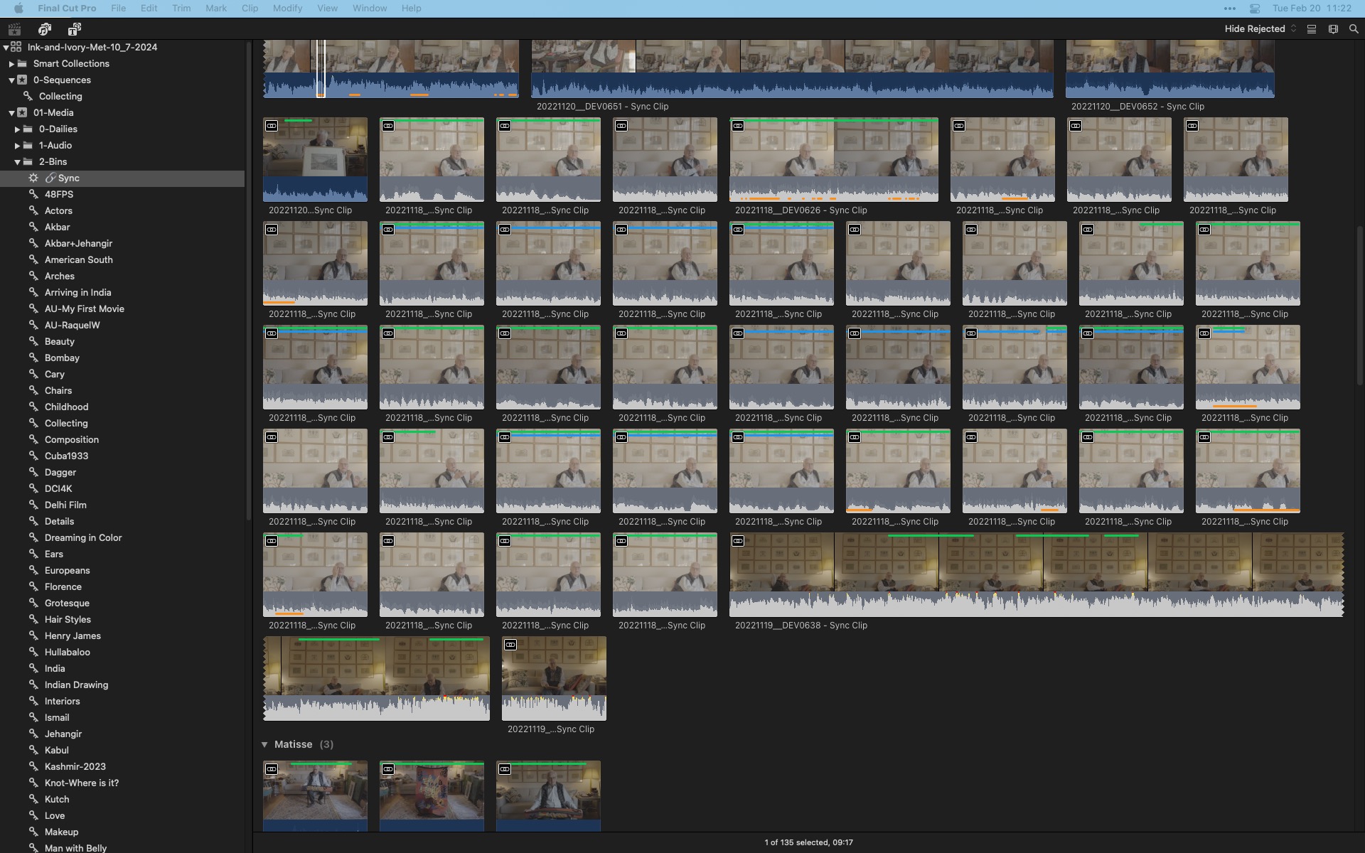Image resolution: width=1365 pixels, height=853 pixels.
Task: Open macOS Control Center
Action: tap(1255, 9)
